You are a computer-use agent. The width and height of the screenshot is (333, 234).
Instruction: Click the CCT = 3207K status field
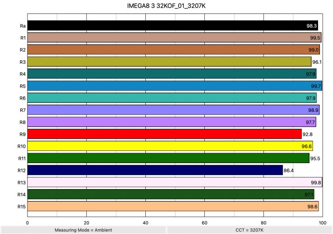click(249, 230)
